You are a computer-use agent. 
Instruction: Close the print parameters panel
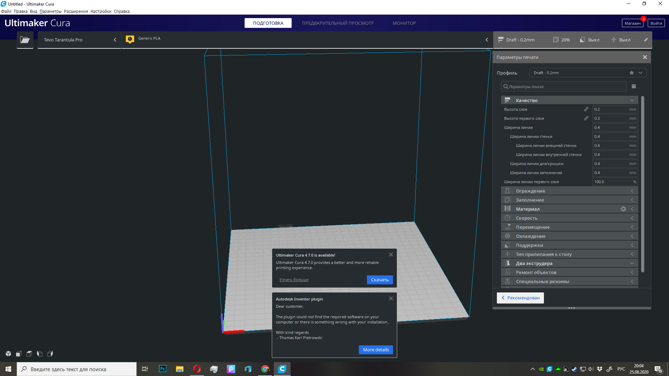[645, 57]
